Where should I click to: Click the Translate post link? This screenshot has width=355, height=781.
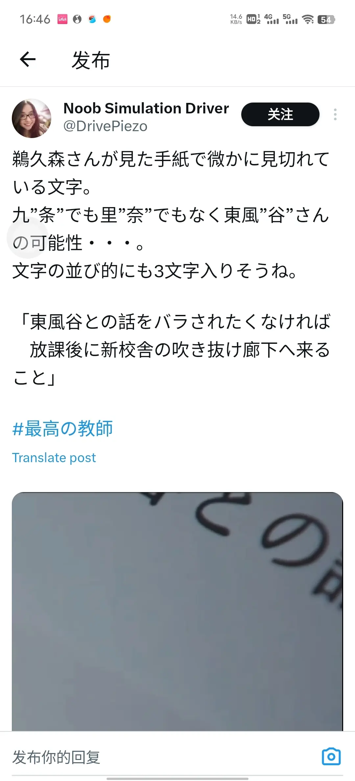coord(54,458)
